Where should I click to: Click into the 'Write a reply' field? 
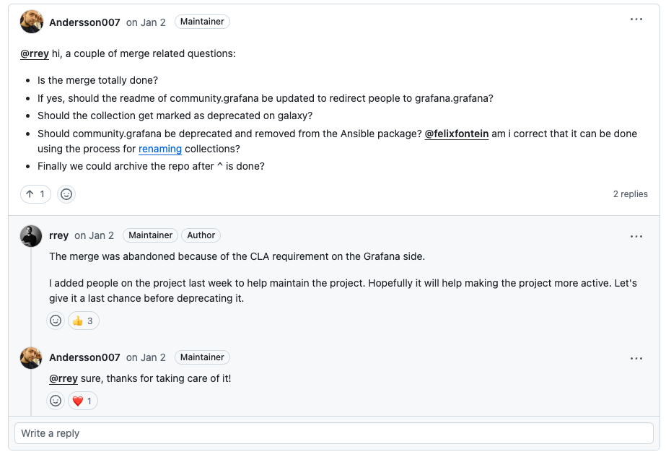[x=333, y=433]
